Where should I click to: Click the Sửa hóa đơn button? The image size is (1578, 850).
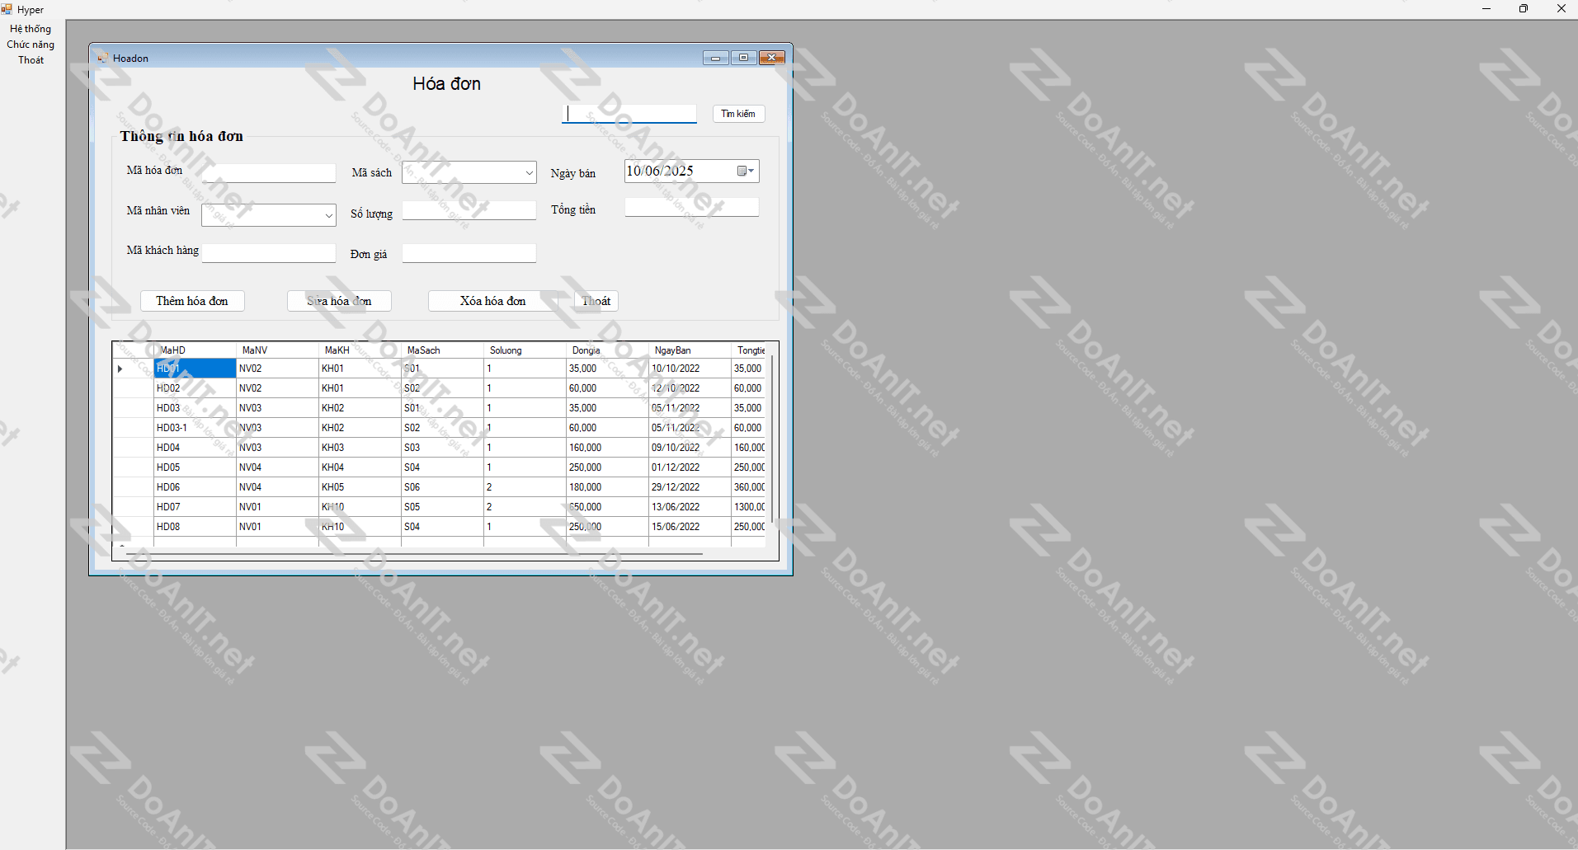(339, 301)
